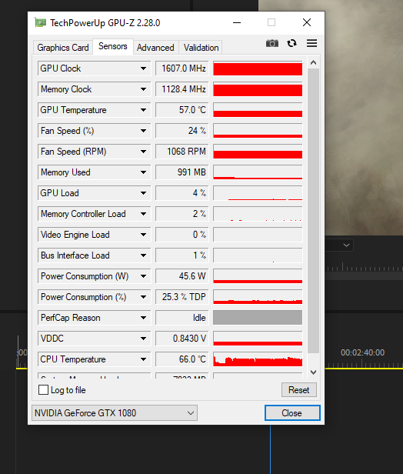The width and height of the screenshot is (403, 474).
Task: Click the 57.0 °C GPU Temperature value
Action: tap(182, 110)
